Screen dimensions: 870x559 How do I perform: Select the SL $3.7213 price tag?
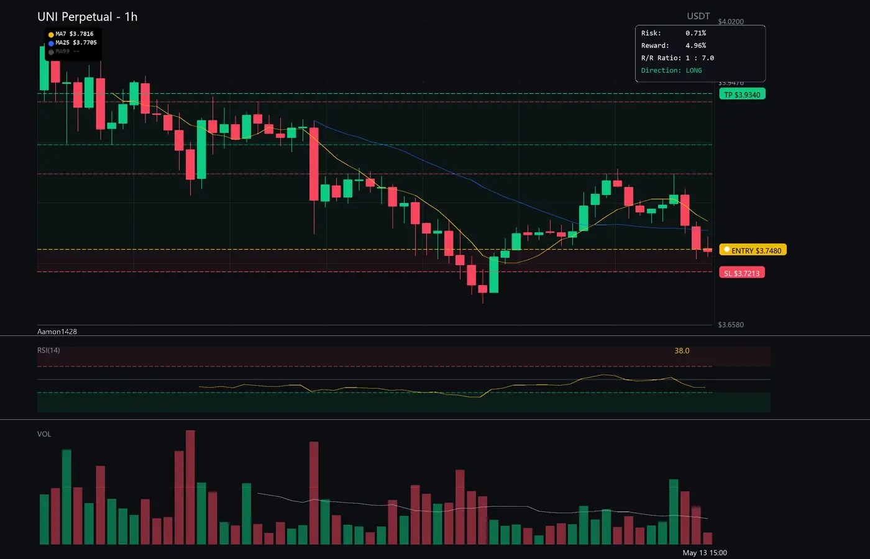tap(742, 273)
